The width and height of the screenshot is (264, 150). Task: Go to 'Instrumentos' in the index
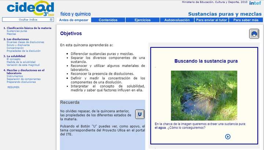[15, 76]
